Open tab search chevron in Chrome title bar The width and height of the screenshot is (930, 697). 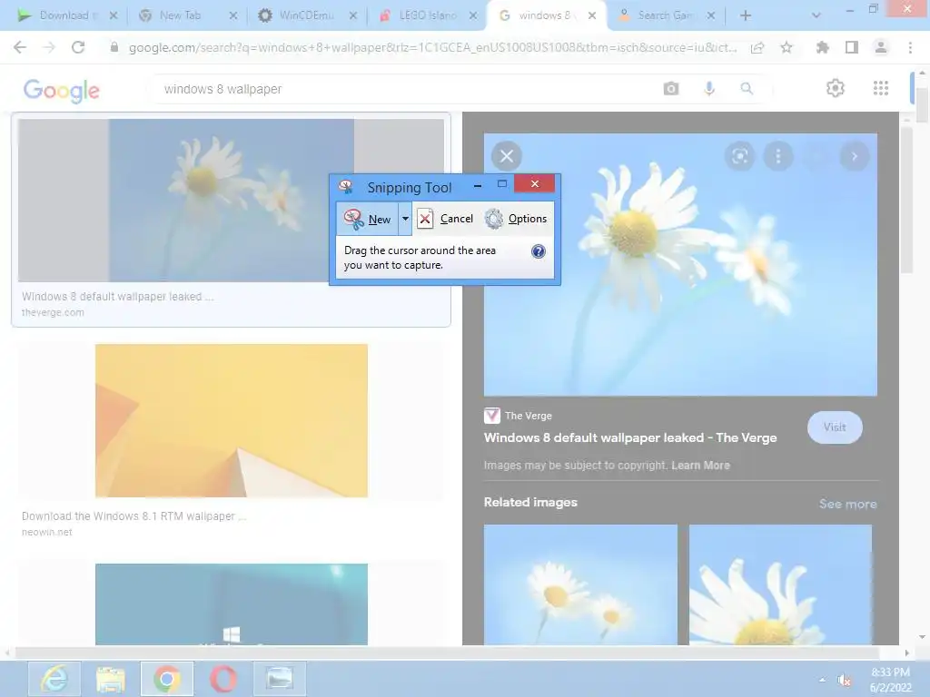tap(816, 15)
